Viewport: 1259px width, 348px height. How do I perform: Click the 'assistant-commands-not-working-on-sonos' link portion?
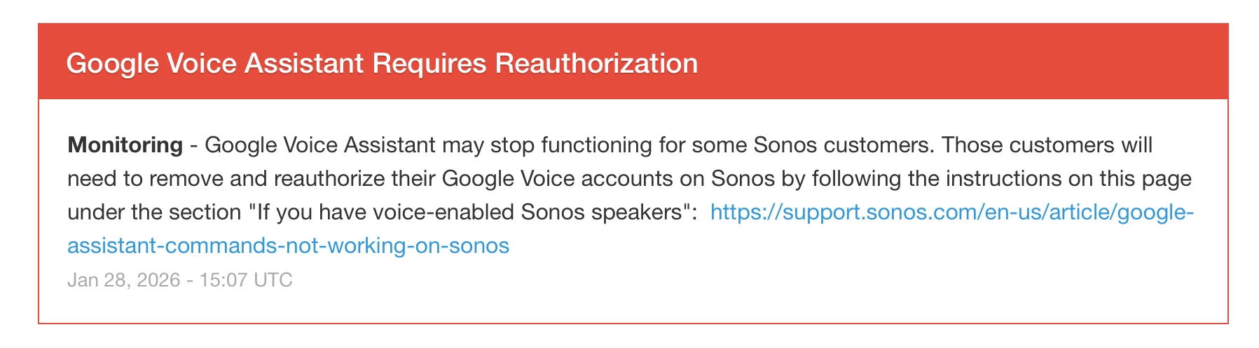coord(288,246)
